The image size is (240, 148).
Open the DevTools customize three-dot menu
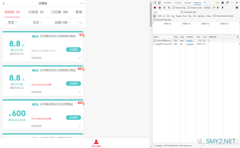[x=232, y=2]
